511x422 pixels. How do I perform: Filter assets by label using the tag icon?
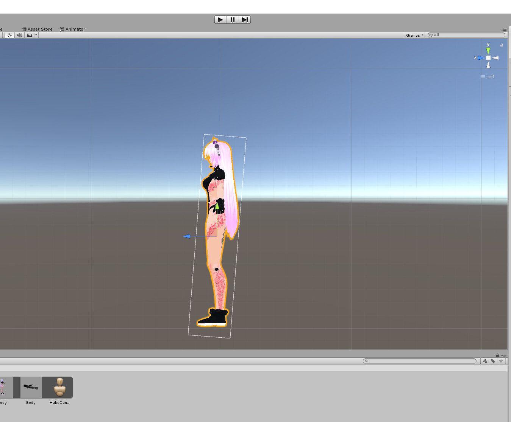[493, 361]
